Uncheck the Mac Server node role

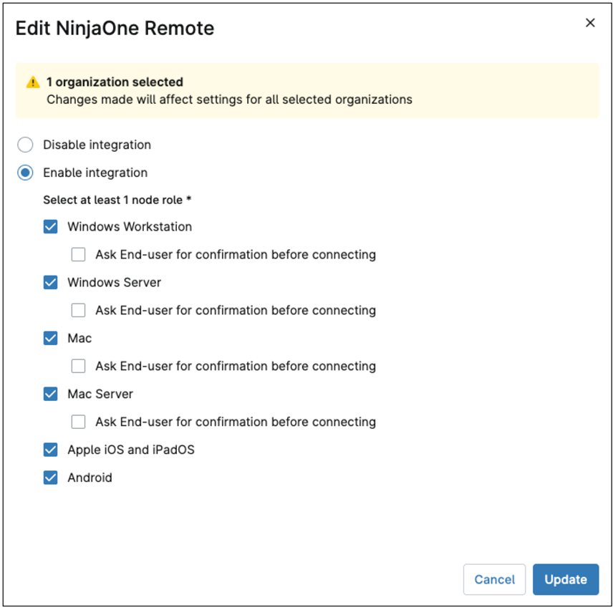[x=49, y=394]
